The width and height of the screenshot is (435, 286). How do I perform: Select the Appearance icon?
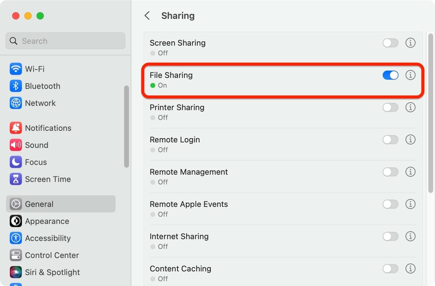16,221
